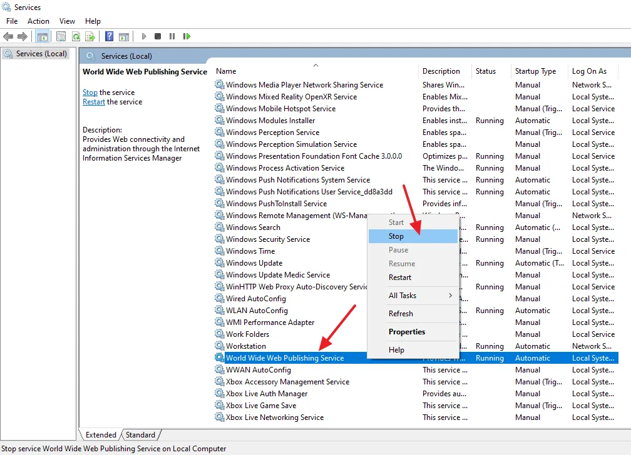Select Windows Mixed Reality OpenXR Service

tap(416, 96)
